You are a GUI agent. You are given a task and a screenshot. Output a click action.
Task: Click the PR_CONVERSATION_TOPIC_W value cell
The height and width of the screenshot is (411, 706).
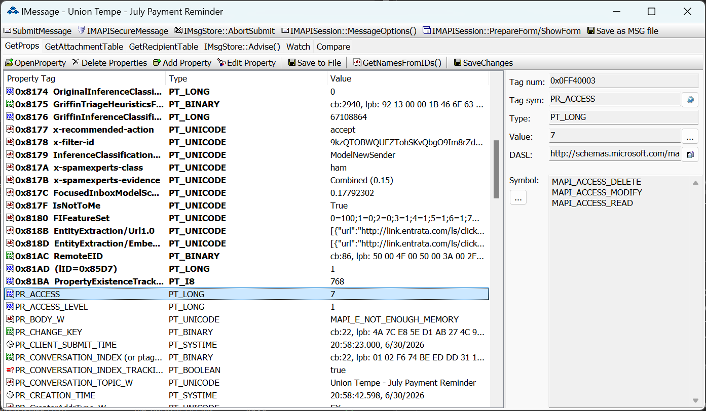click(x=403, y=383)
